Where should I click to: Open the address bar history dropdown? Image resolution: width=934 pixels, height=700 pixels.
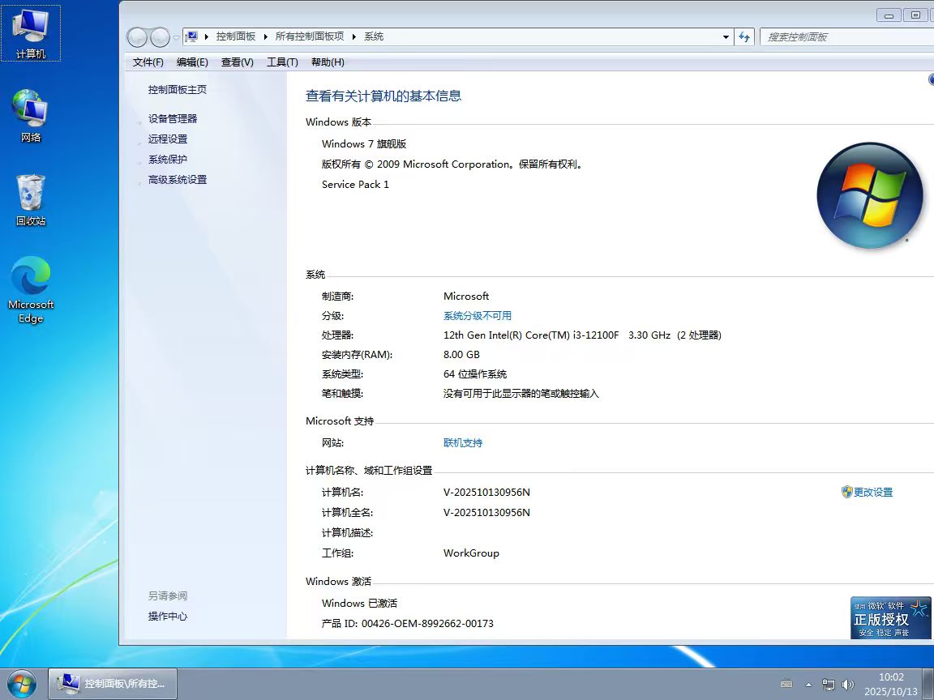[726, 36]
